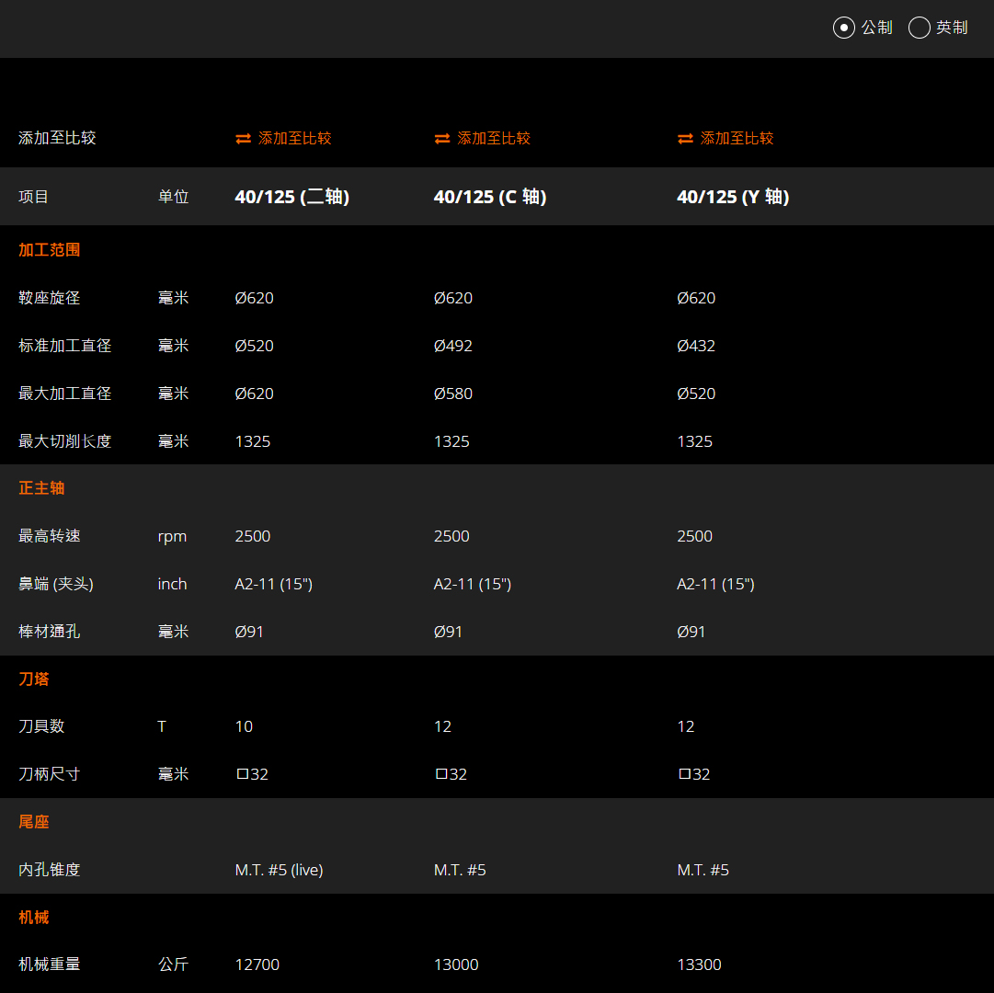Image resolution: width=994 pixels, height=993 pixels.
Task: Click the 机械 section heading
Action: pyautogui.click(x=34, y=918)
